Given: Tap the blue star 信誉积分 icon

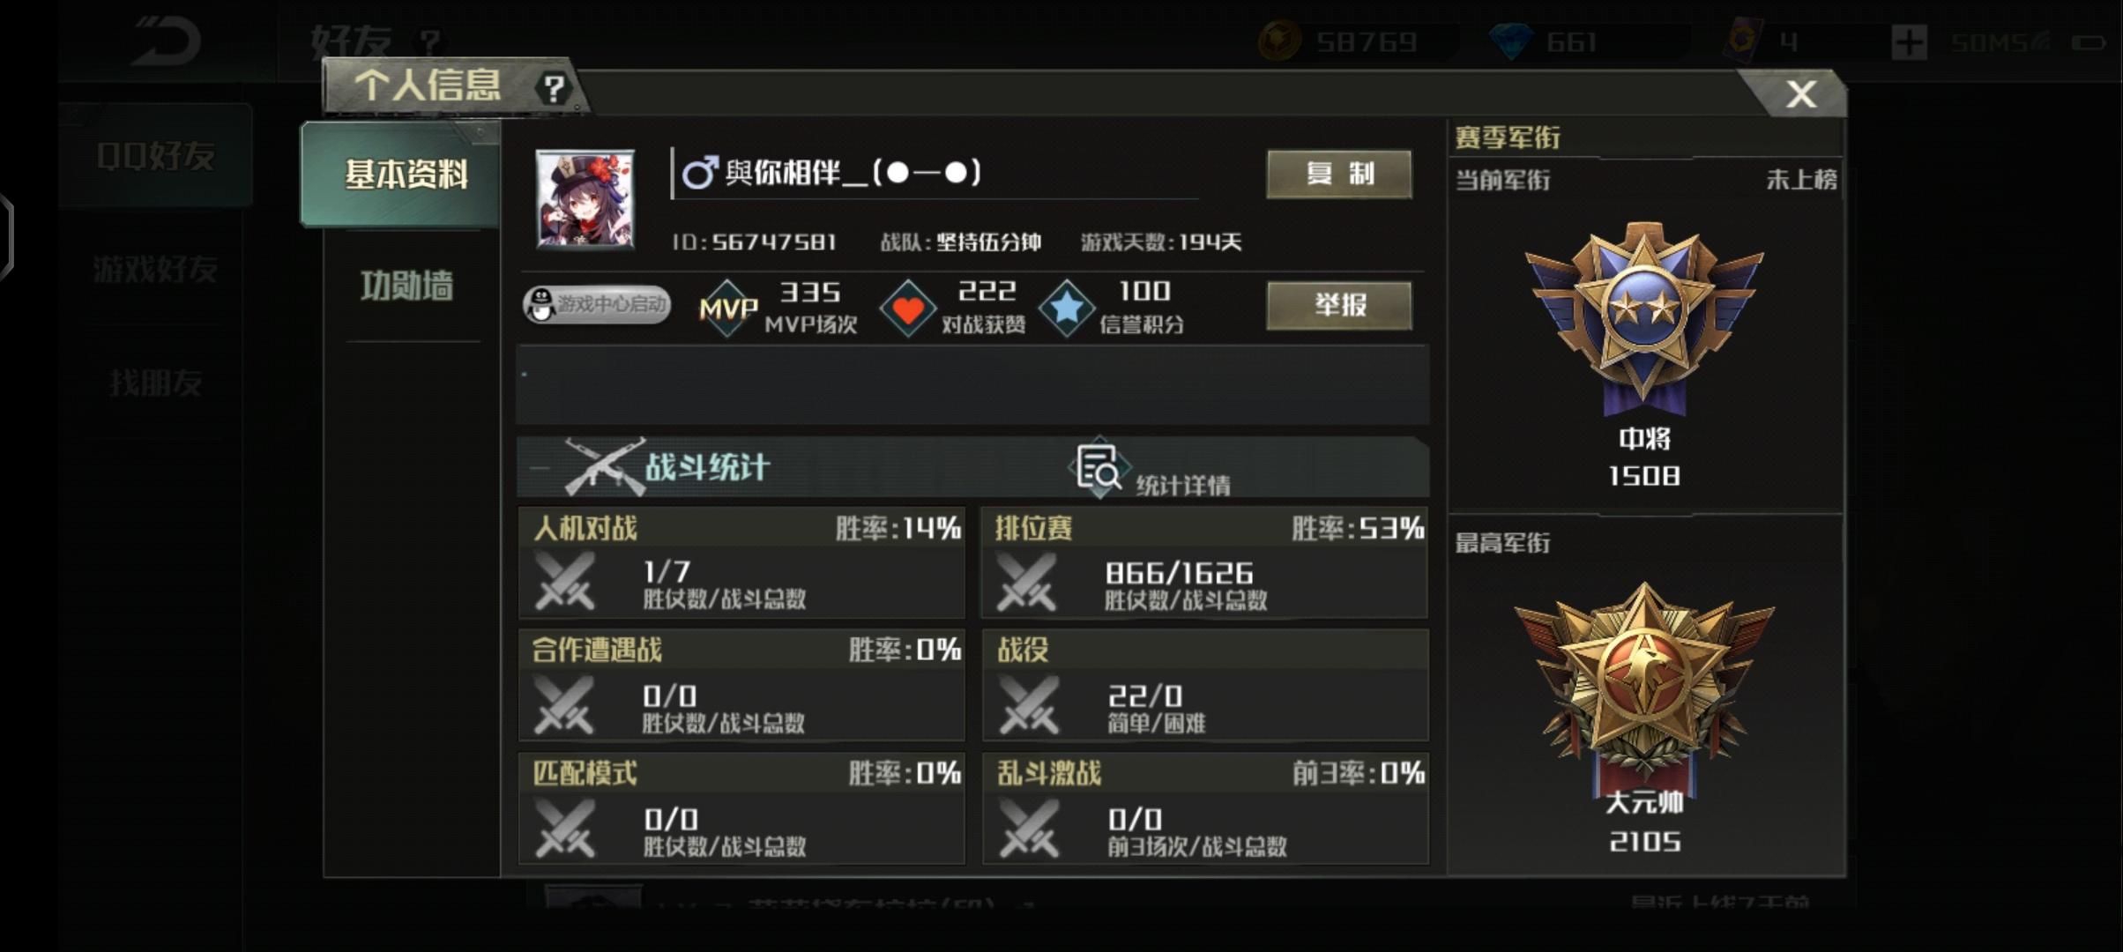Looking at the screenshot, I should coord(1067,309).
